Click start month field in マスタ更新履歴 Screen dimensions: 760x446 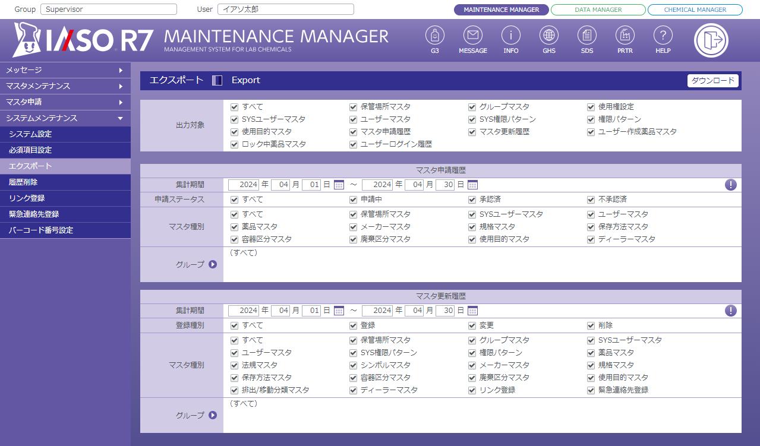click(280, 311)
